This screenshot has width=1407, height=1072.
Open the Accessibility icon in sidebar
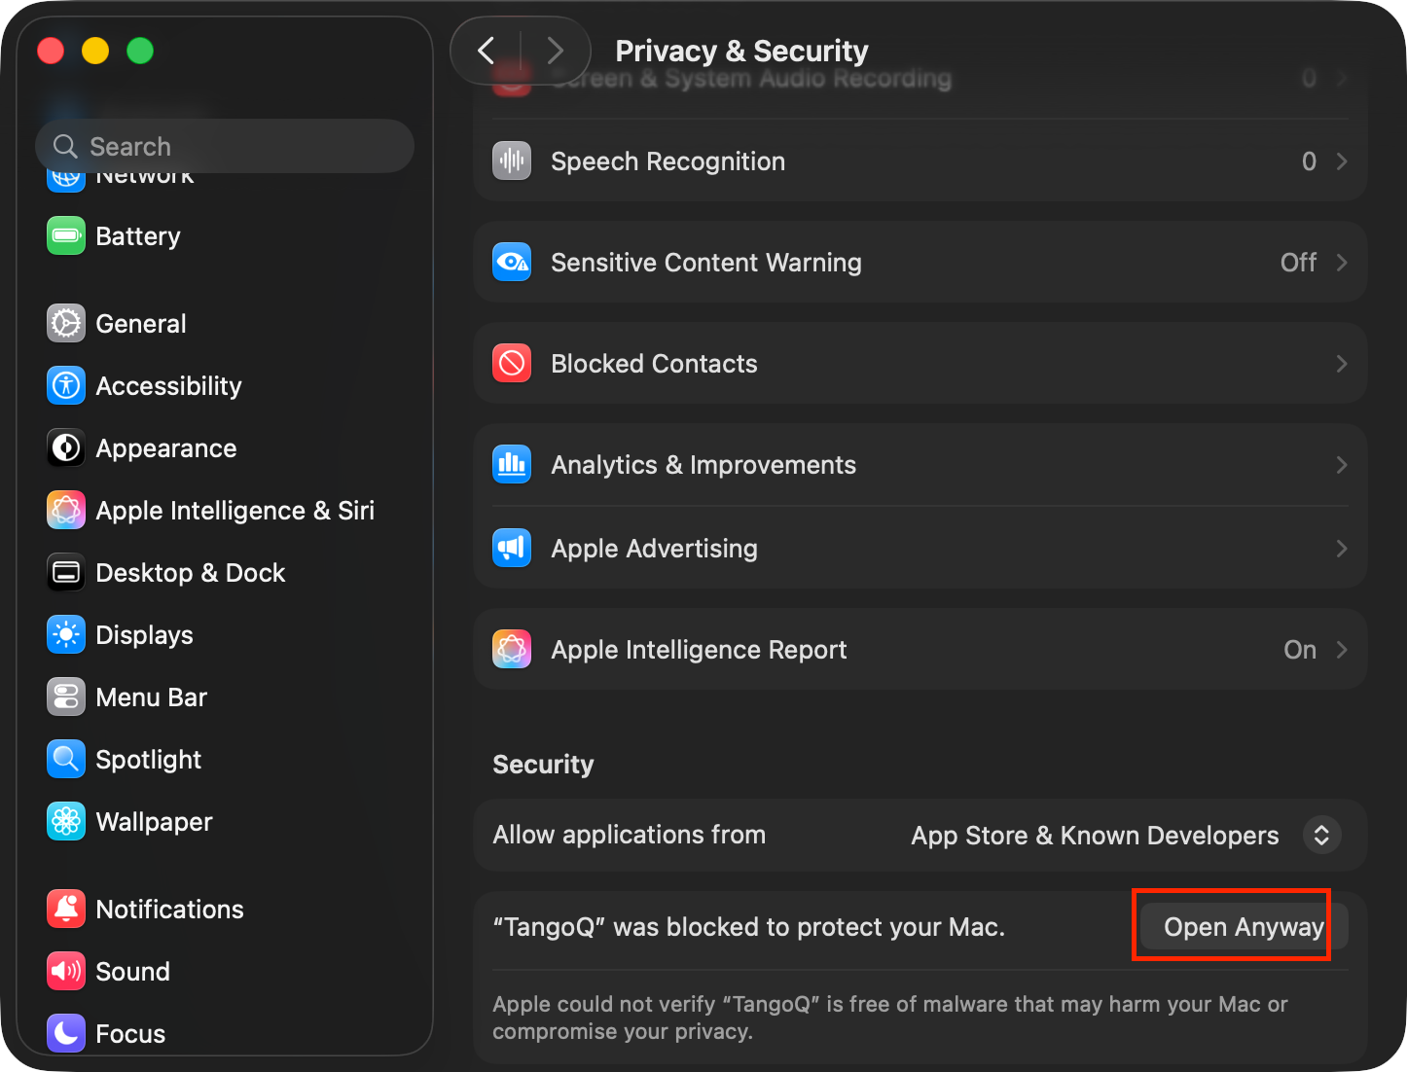coord(66,385)
